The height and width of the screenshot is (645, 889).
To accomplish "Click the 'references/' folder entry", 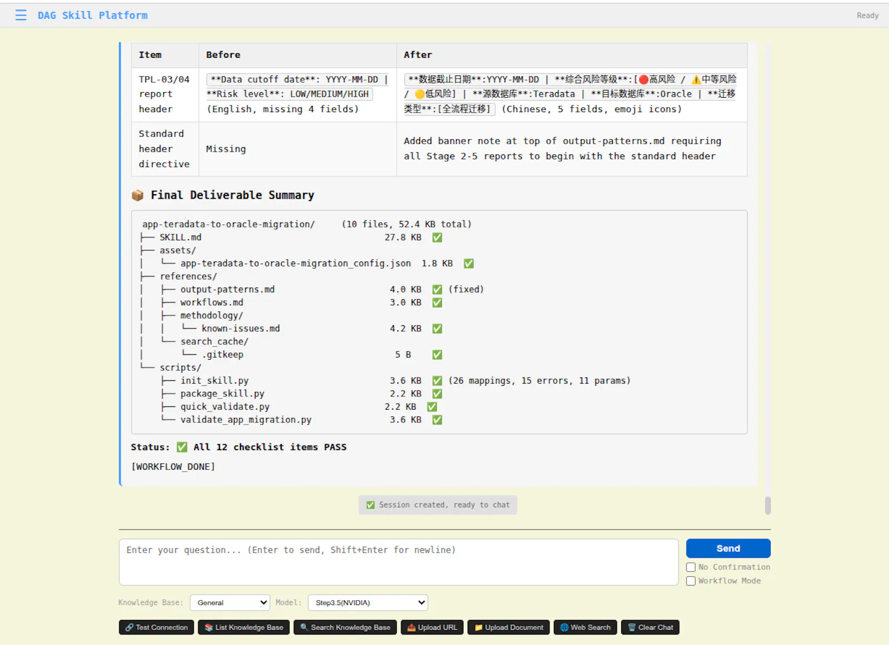I will (x=188, y=276).
